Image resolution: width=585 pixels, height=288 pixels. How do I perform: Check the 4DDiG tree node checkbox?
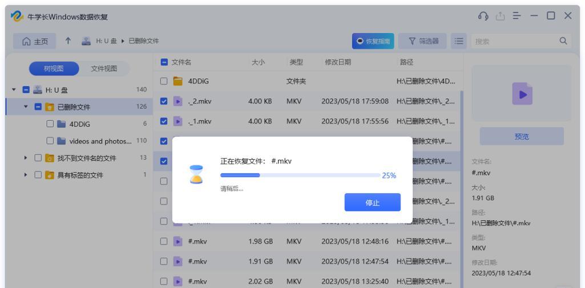pos(50,124)
